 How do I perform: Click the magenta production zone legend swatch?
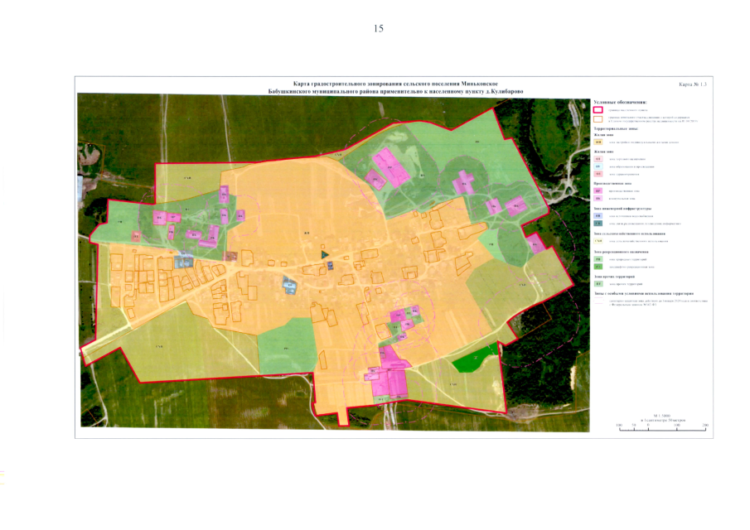[x=598, y=190]
